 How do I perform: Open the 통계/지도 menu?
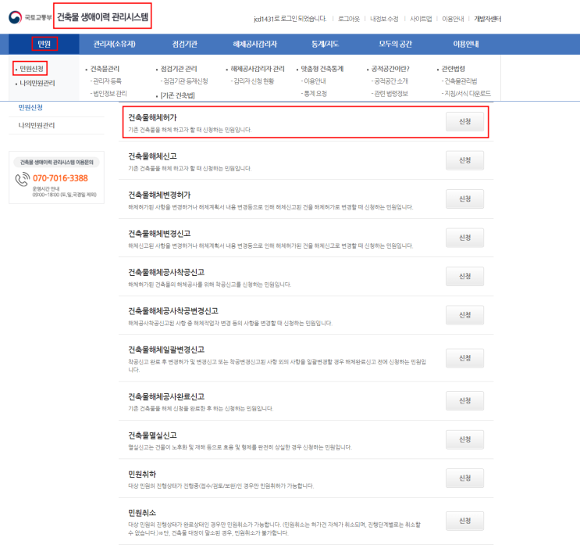(x=326, y=44)
